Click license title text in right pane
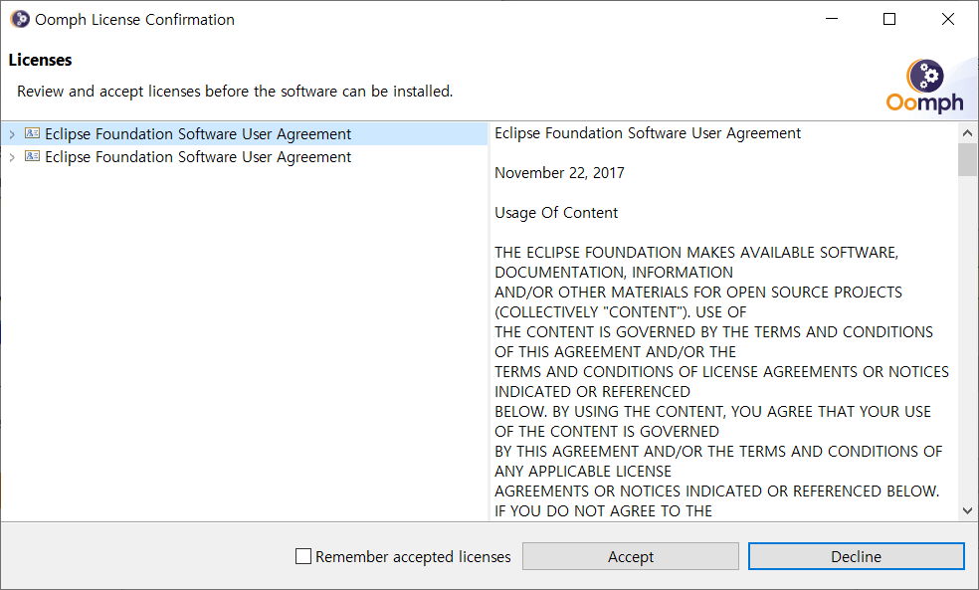This screenshot has width=979, height=590. click(648, 133)
